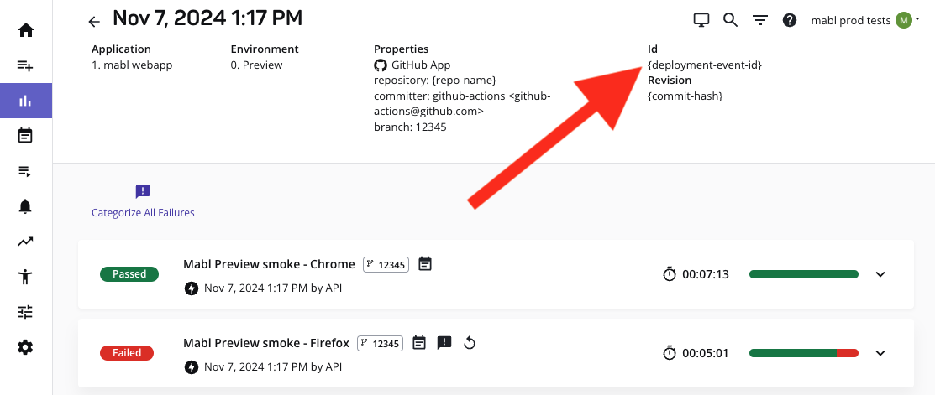Click the add-to-list icon in sidebar

[x=25, y=65]
